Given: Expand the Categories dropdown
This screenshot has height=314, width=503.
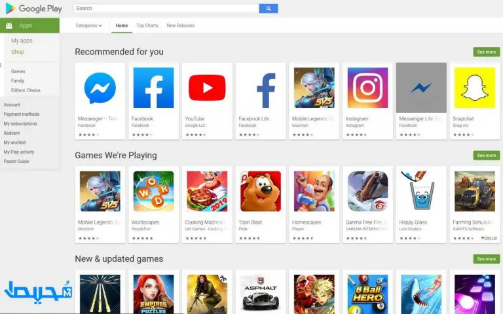Looking at the screenshot, I should [x=89, y=26].
